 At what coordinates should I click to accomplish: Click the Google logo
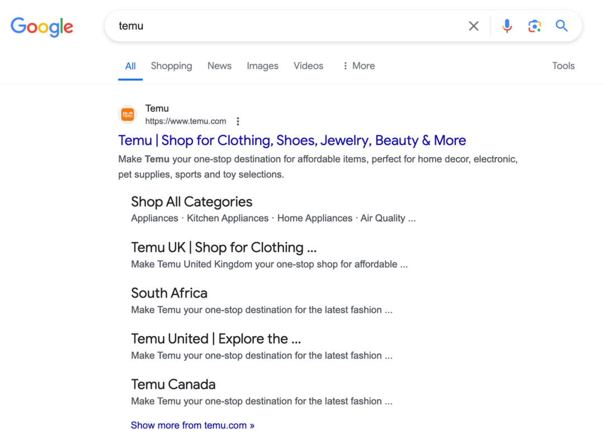coord(42,26)
